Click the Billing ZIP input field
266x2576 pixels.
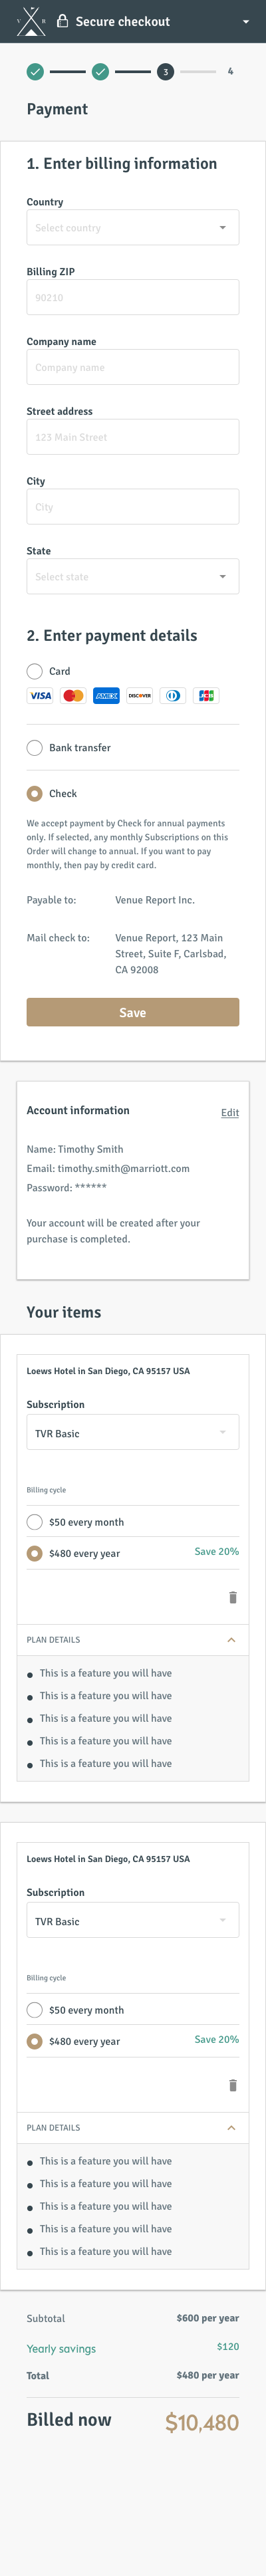[133, 297]
